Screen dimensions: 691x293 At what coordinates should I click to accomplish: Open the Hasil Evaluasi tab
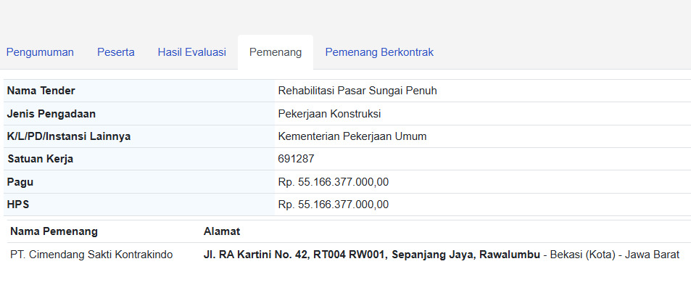point(192,52)
